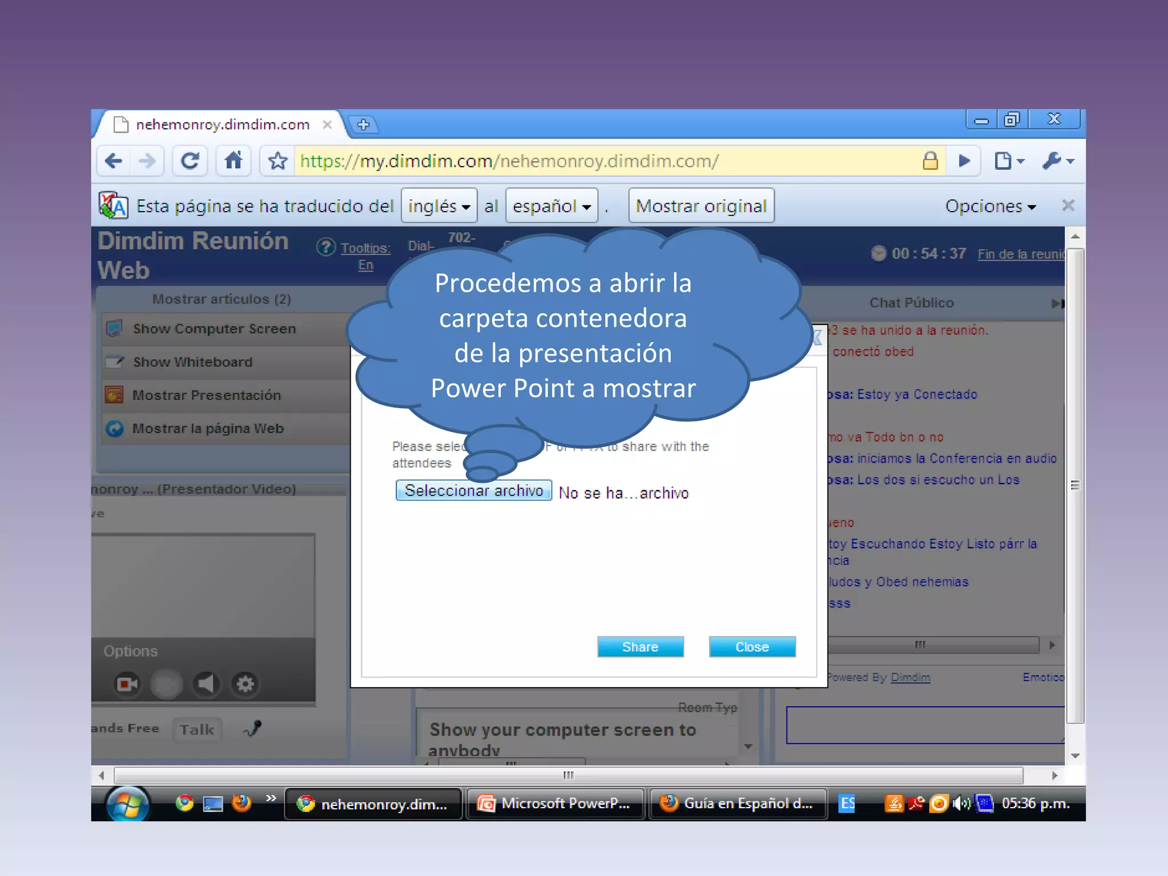Click the home page icon
Image resolution: width=1168 pixels, height=876 pixels.
[x=233, y=161]
